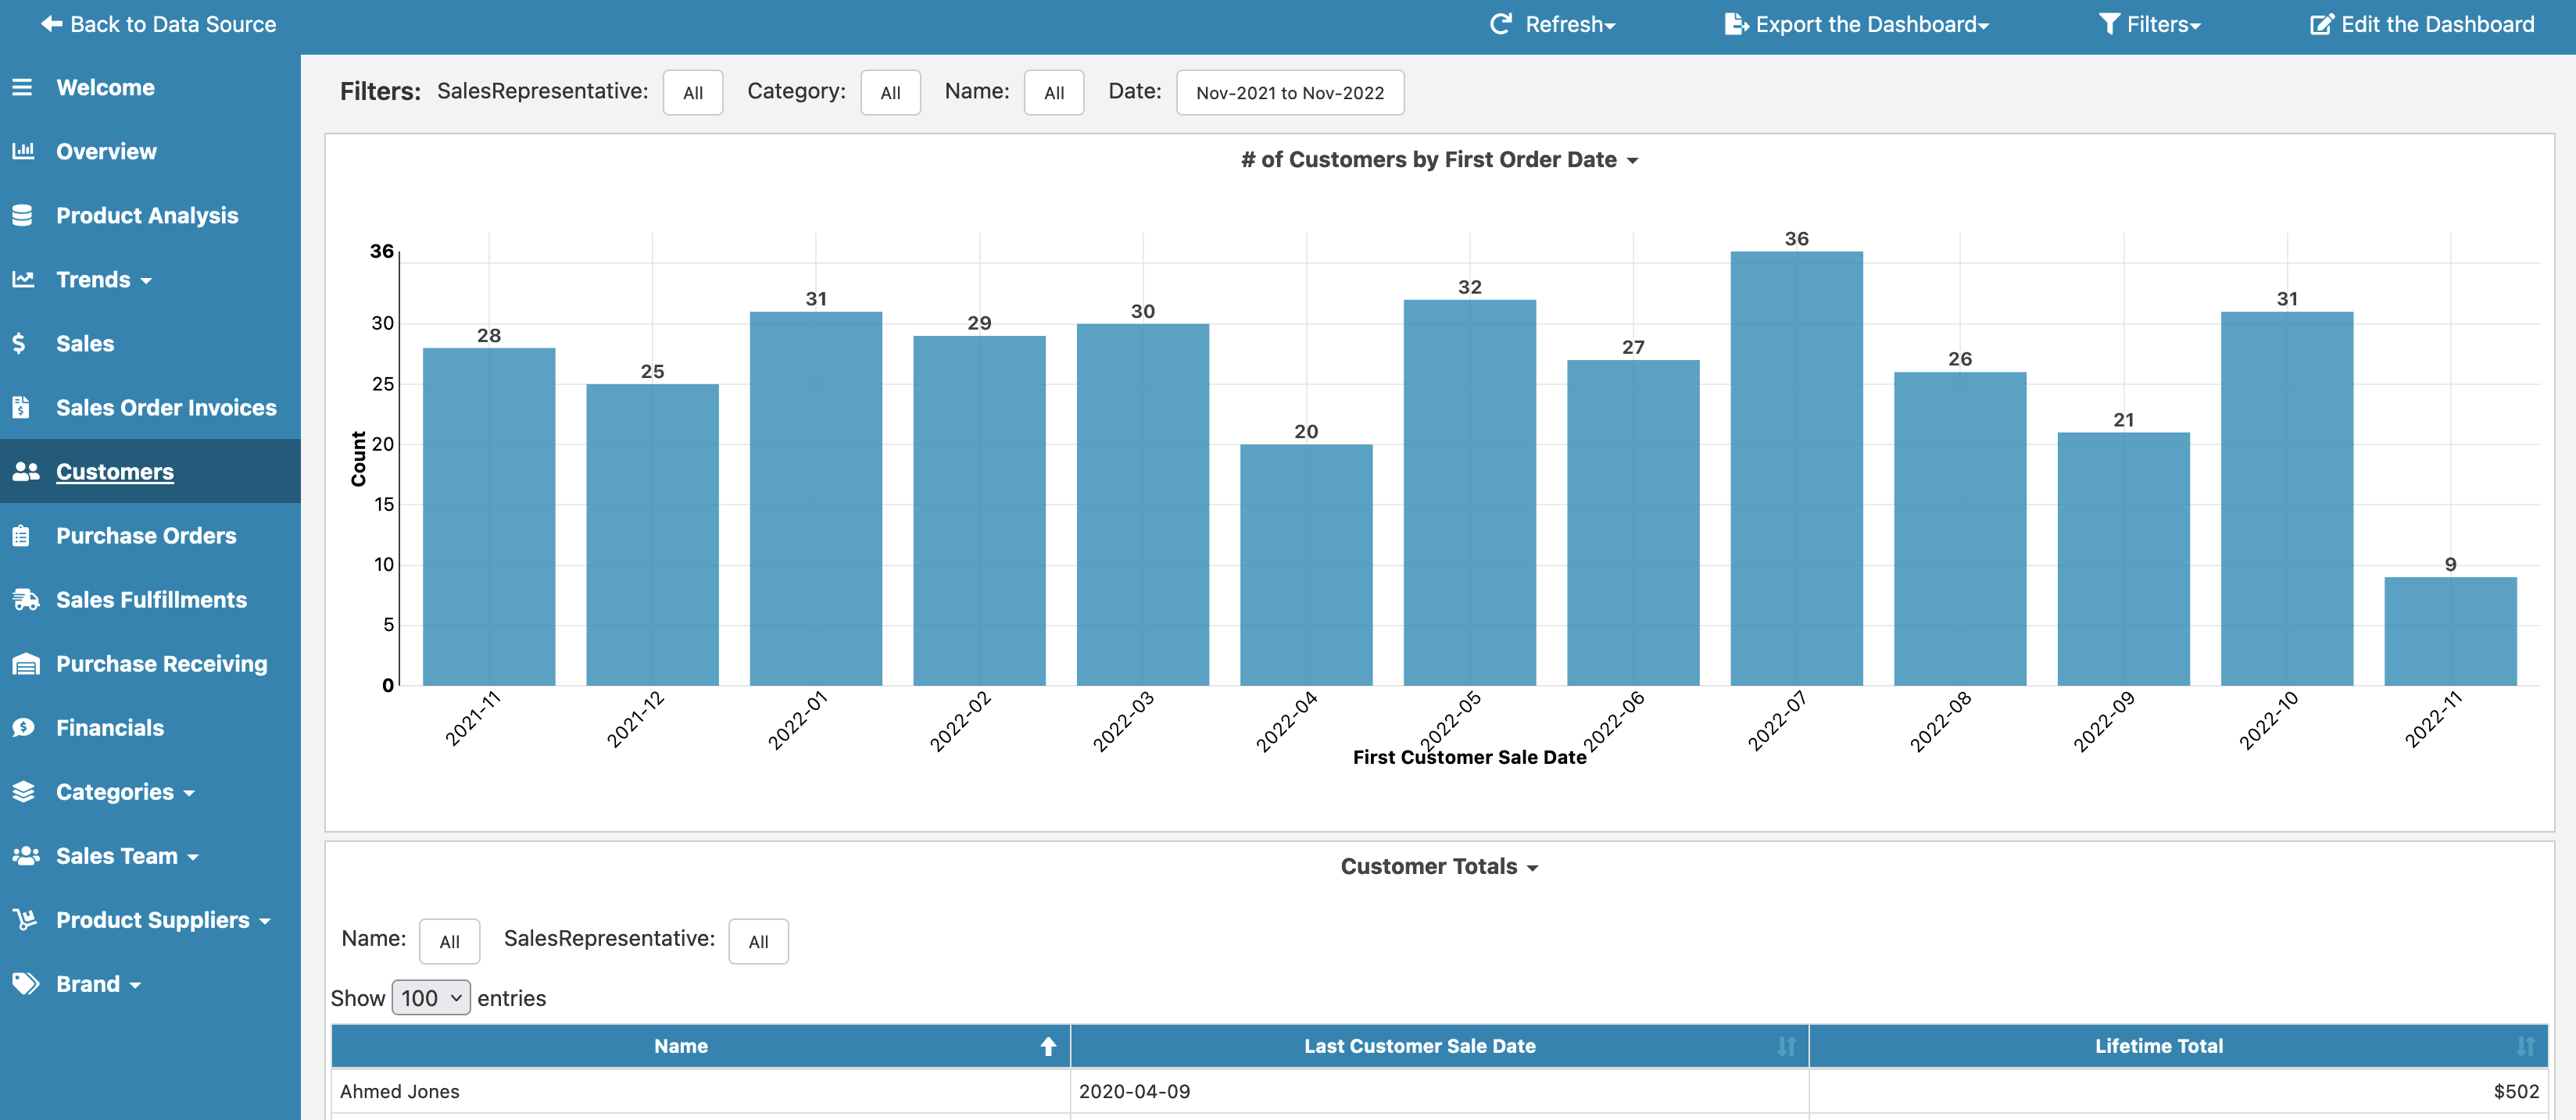Click Edit the Dashboard button
The height and width of the screenshot is (1120, 2576).
click(2422, 25)
